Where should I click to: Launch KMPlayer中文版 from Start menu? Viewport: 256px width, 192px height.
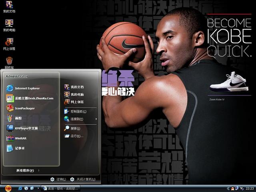tap(22, 128)
